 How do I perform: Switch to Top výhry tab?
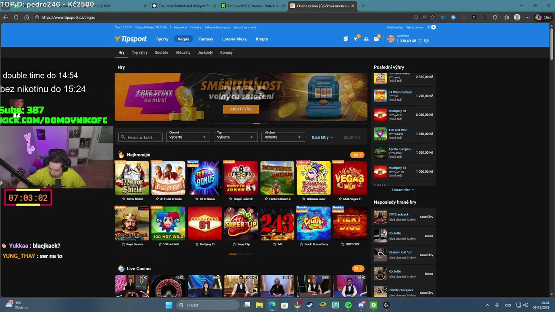click(140, 52)
